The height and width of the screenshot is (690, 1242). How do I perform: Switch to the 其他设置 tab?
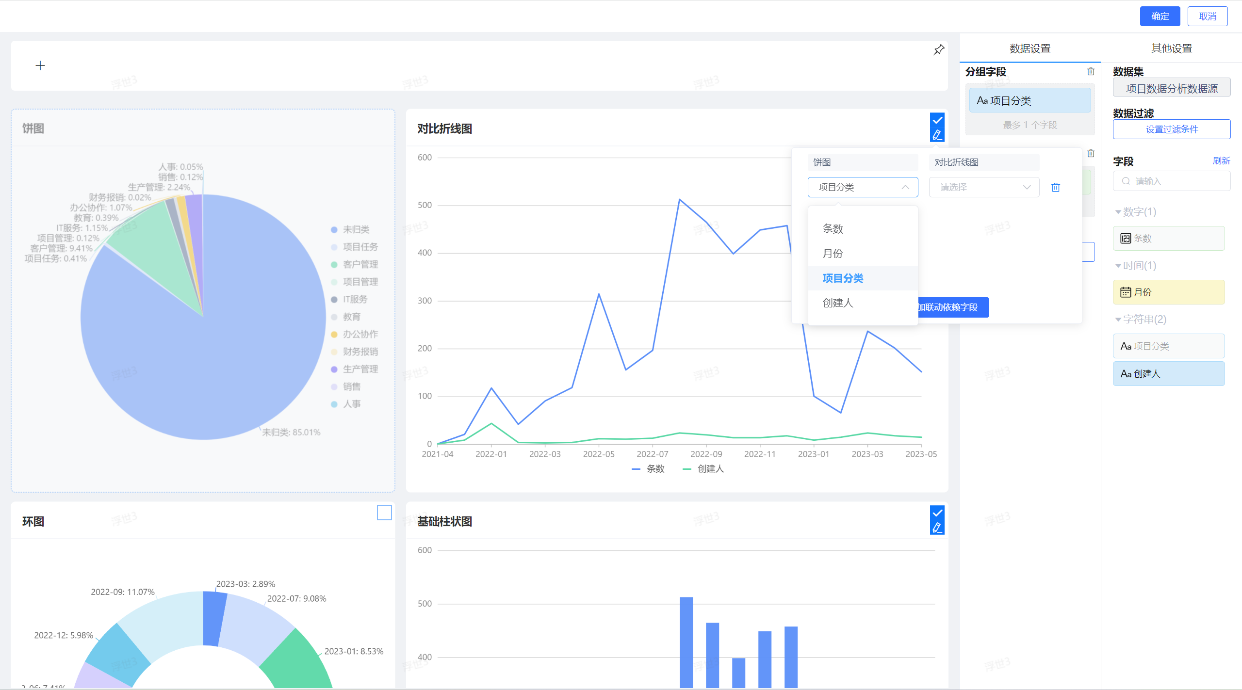coord(1172,48)
